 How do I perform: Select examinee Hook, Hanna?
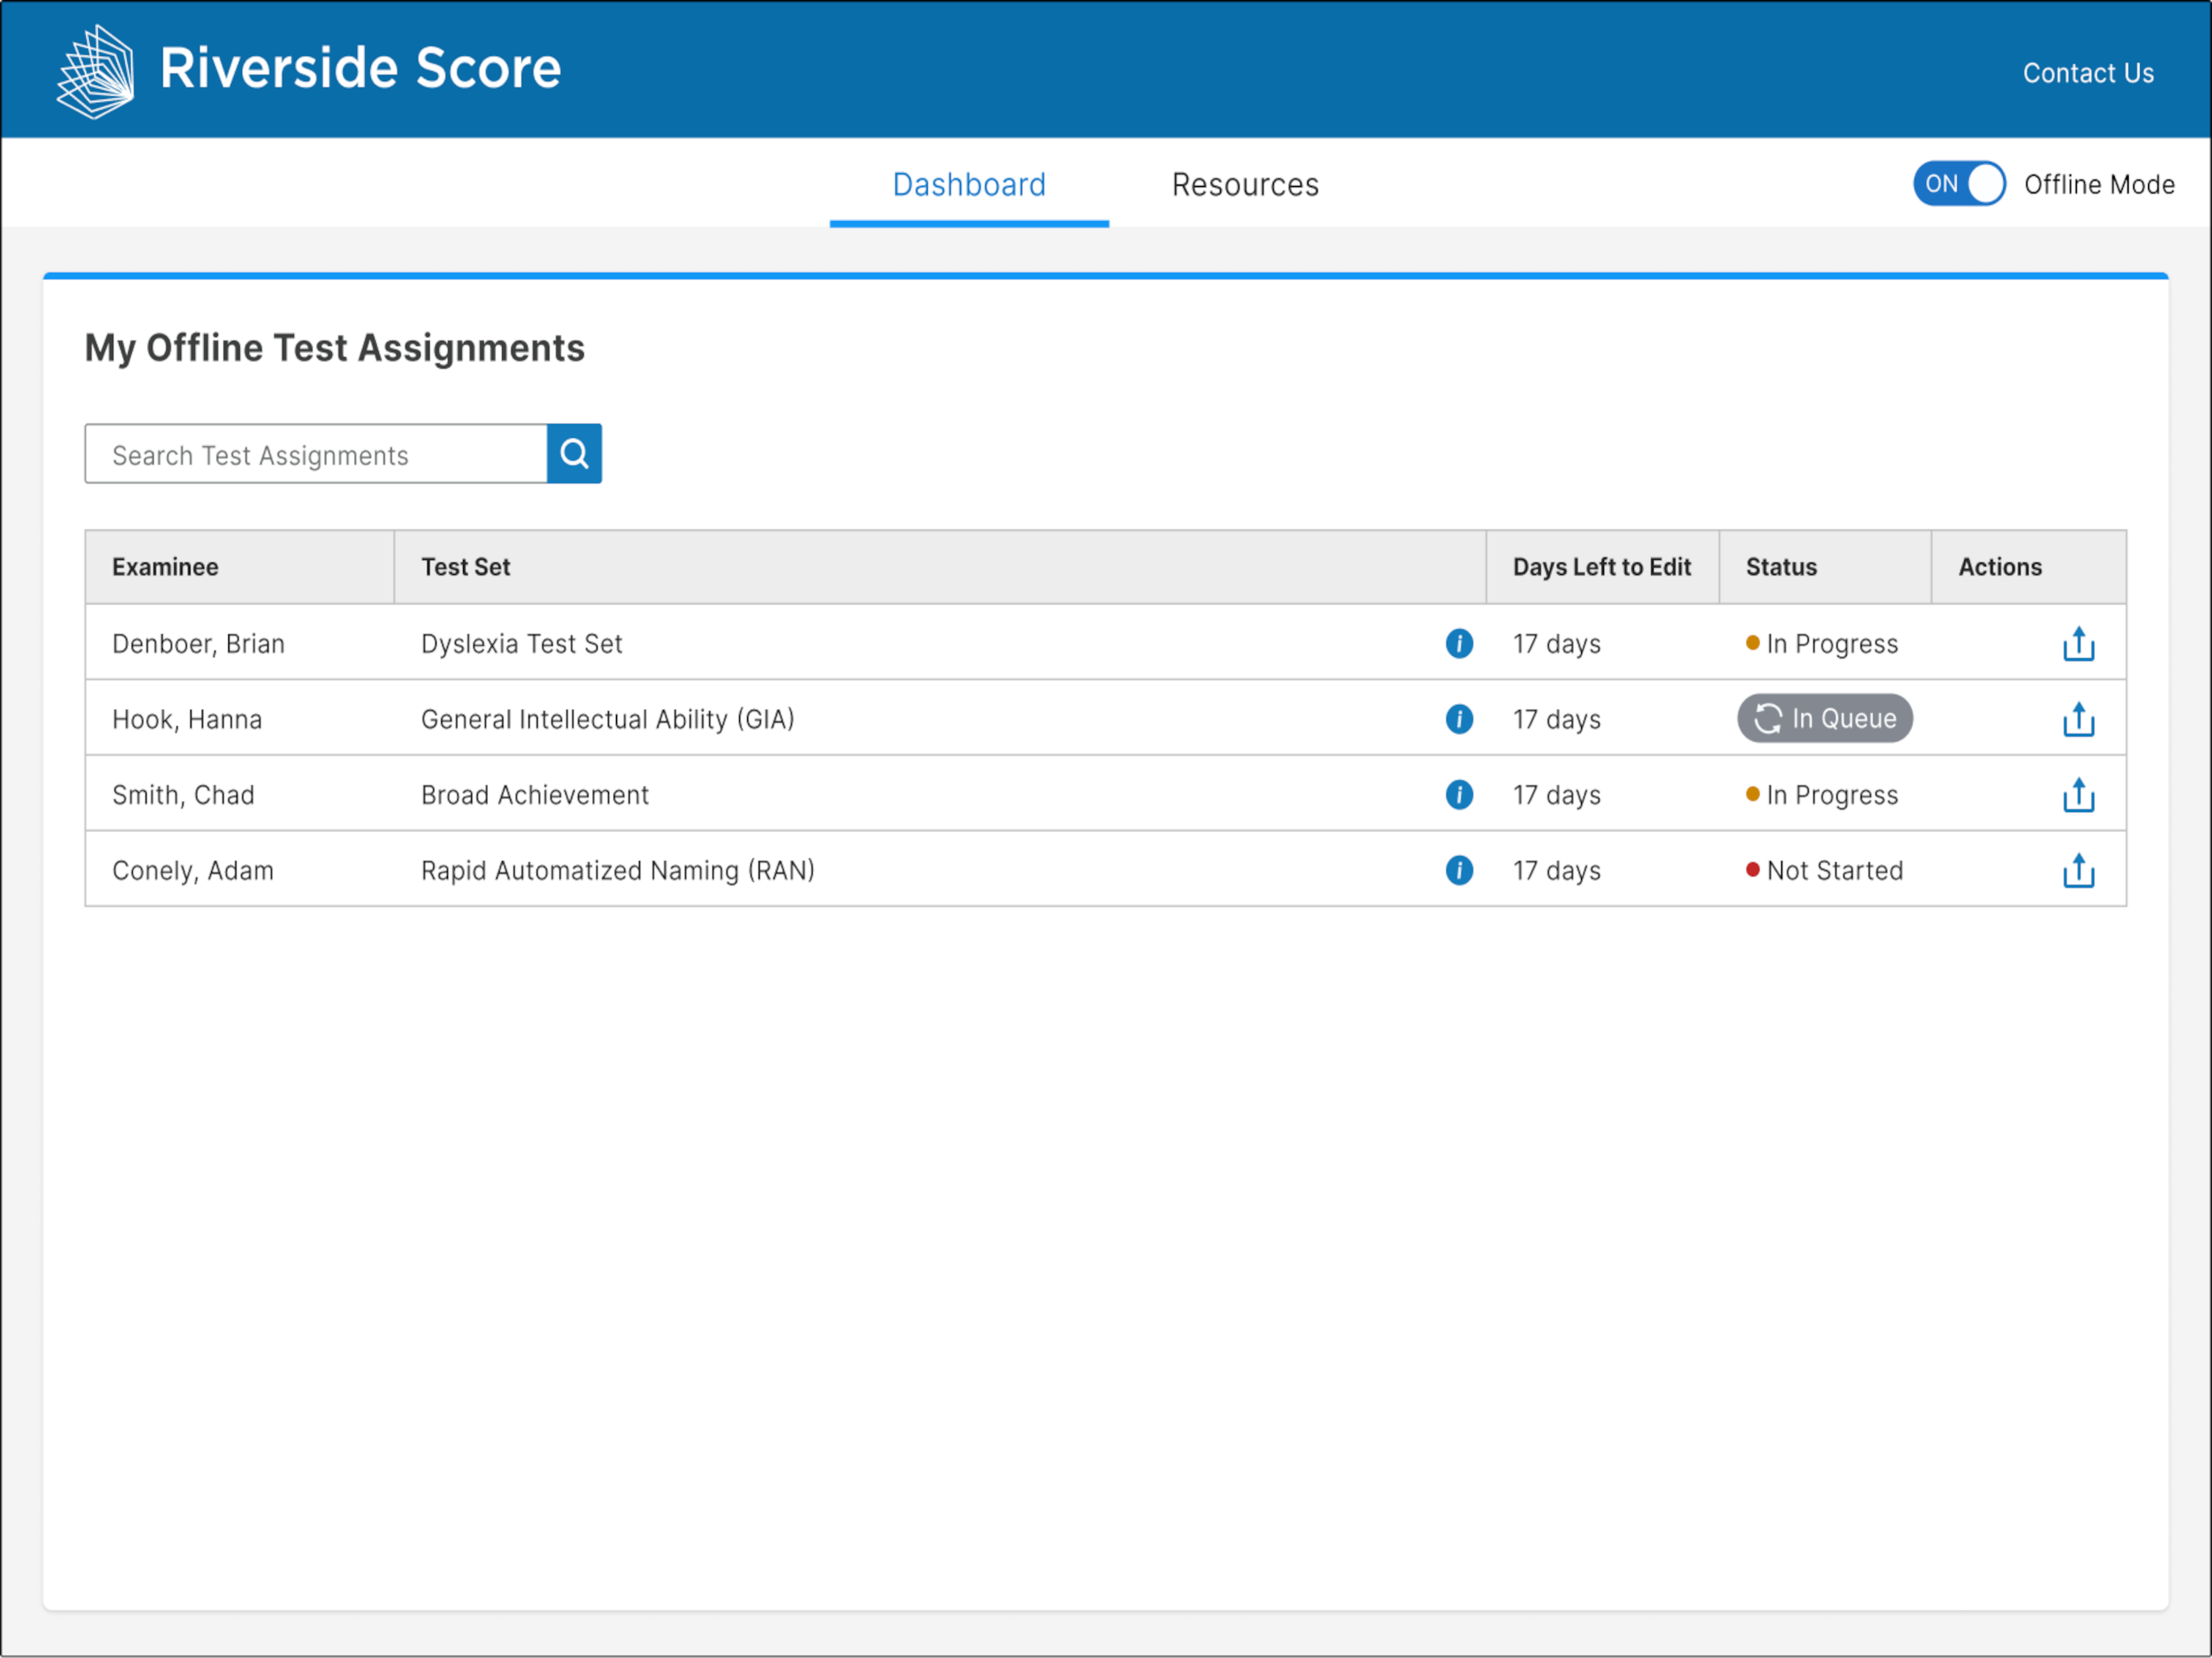(187, 719)
